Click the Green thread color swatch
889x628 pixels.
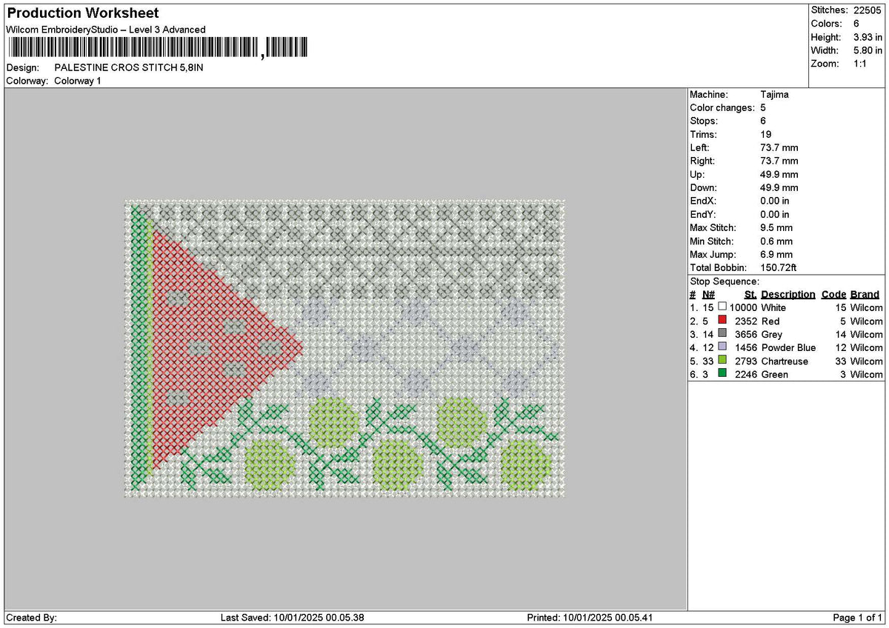click(722, 373)
